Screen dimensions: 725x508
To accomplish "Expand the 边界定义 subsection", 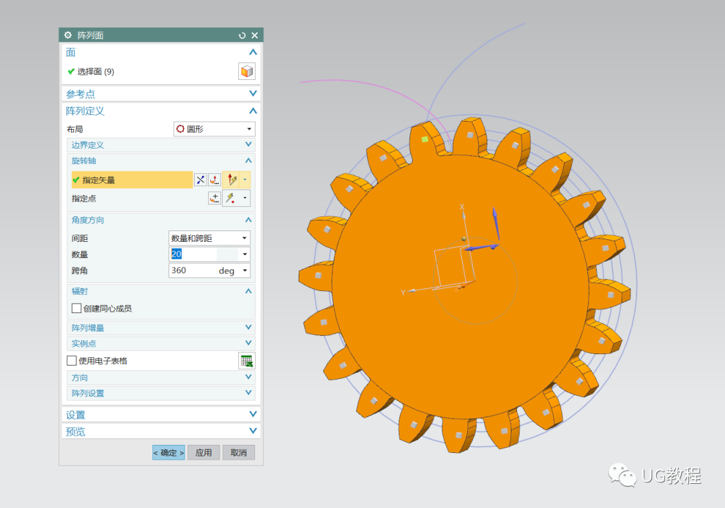I will pyautogui.click(x=248, y=144).
